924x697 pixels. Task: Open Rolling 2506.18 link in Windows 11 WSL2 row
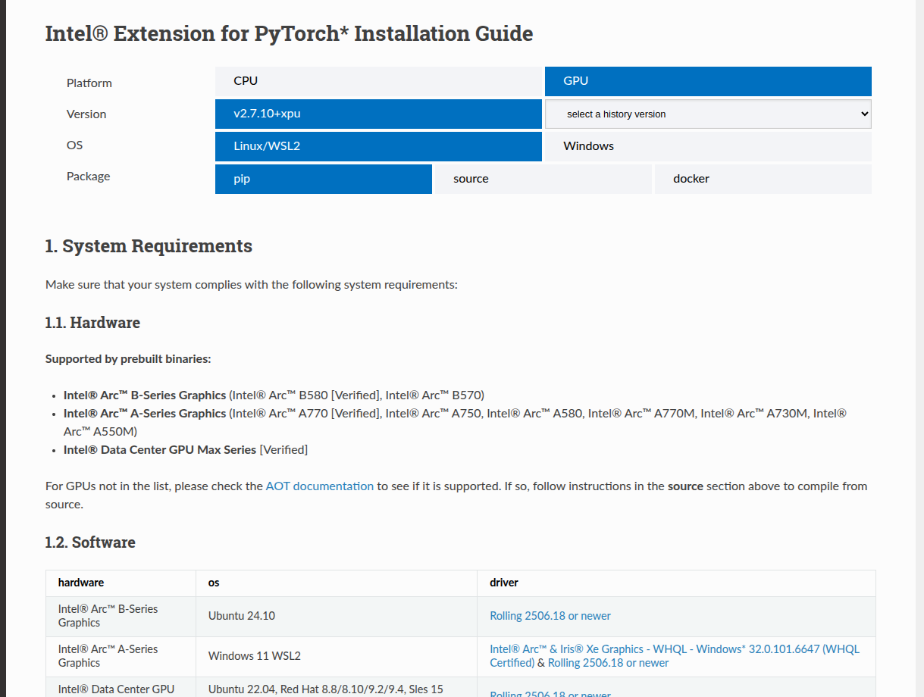[609, 663]
